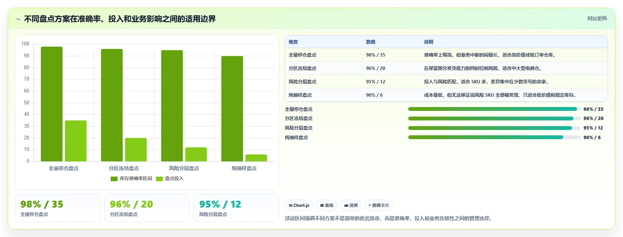Viewport: 623px width, 237px height.
Task: Click the 98% / 35 progress value label
Action: (593, 109)
